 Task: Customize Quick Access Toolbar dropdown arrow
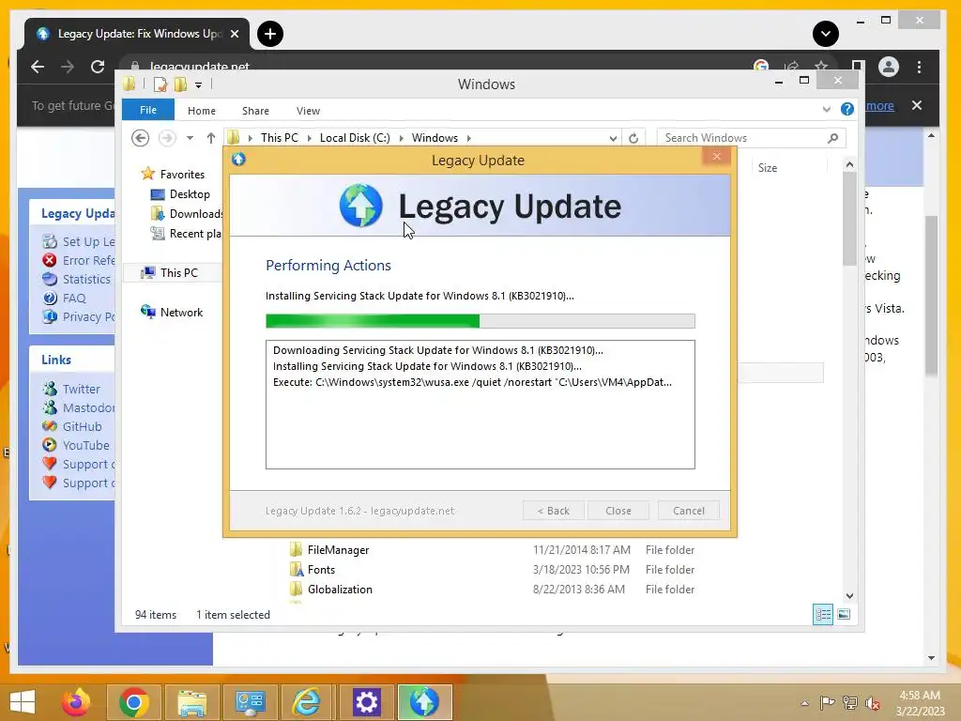[x=199, y=85]
